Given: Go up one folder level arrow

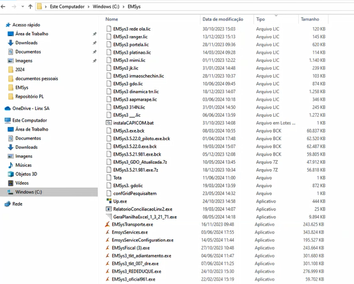Looking at the screenshot, I should coord(30,7).
